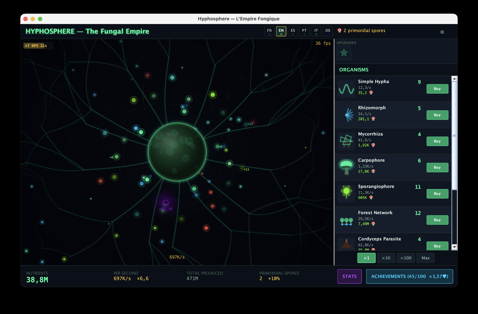Click the Simple Hypha wave icon
Viewport: 478px width, 314px height.
346,89
